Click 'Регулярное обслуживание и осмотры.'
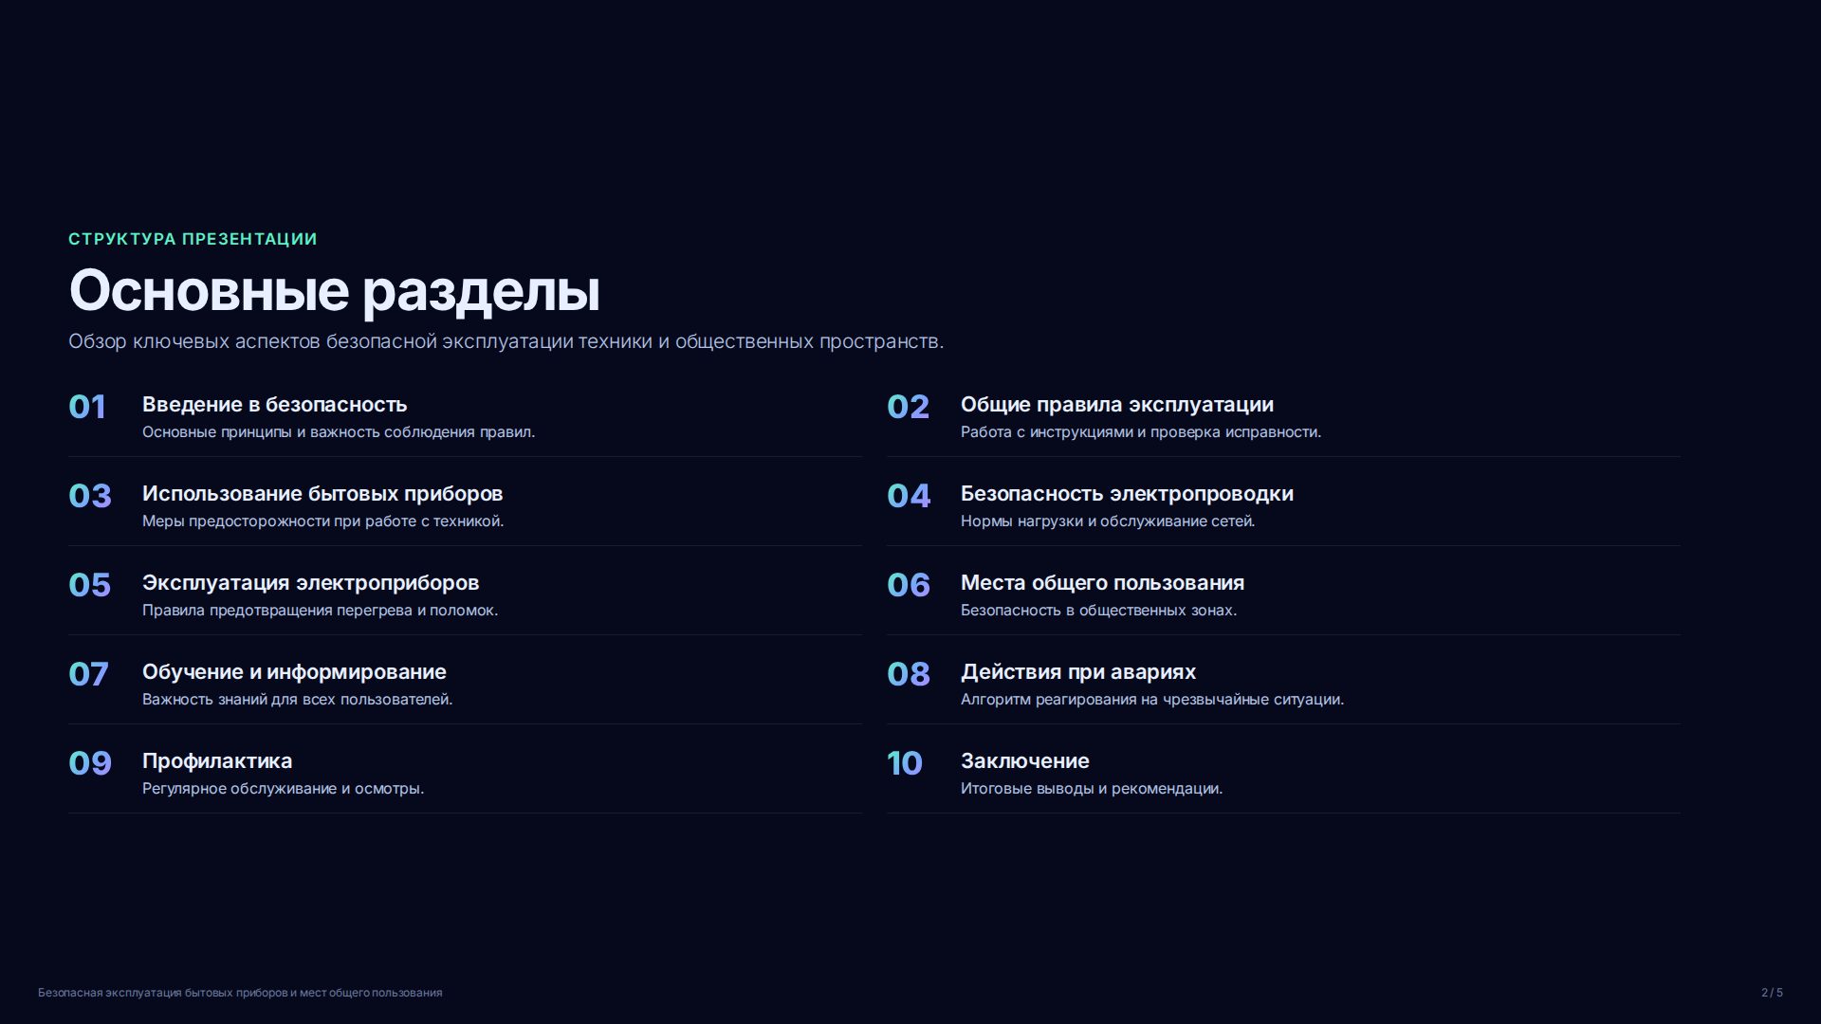Viewport: 1821px width, 1024px height. tap(283, 789)
